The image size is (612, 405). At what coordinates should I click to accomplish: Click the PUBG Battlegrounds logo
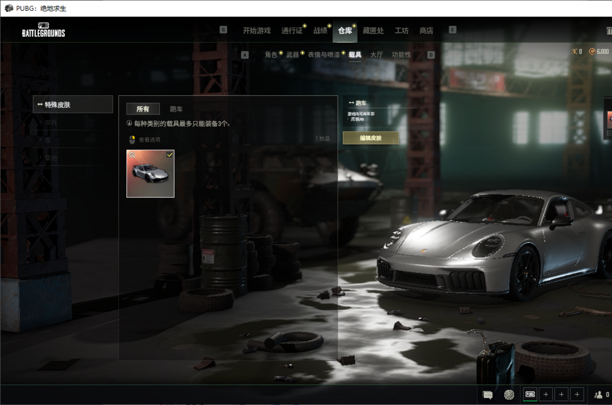pyautogui.click(x=44, y=30)
